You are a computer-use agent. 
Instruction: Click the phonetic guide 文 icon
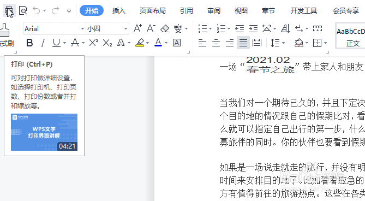point(178,28)
